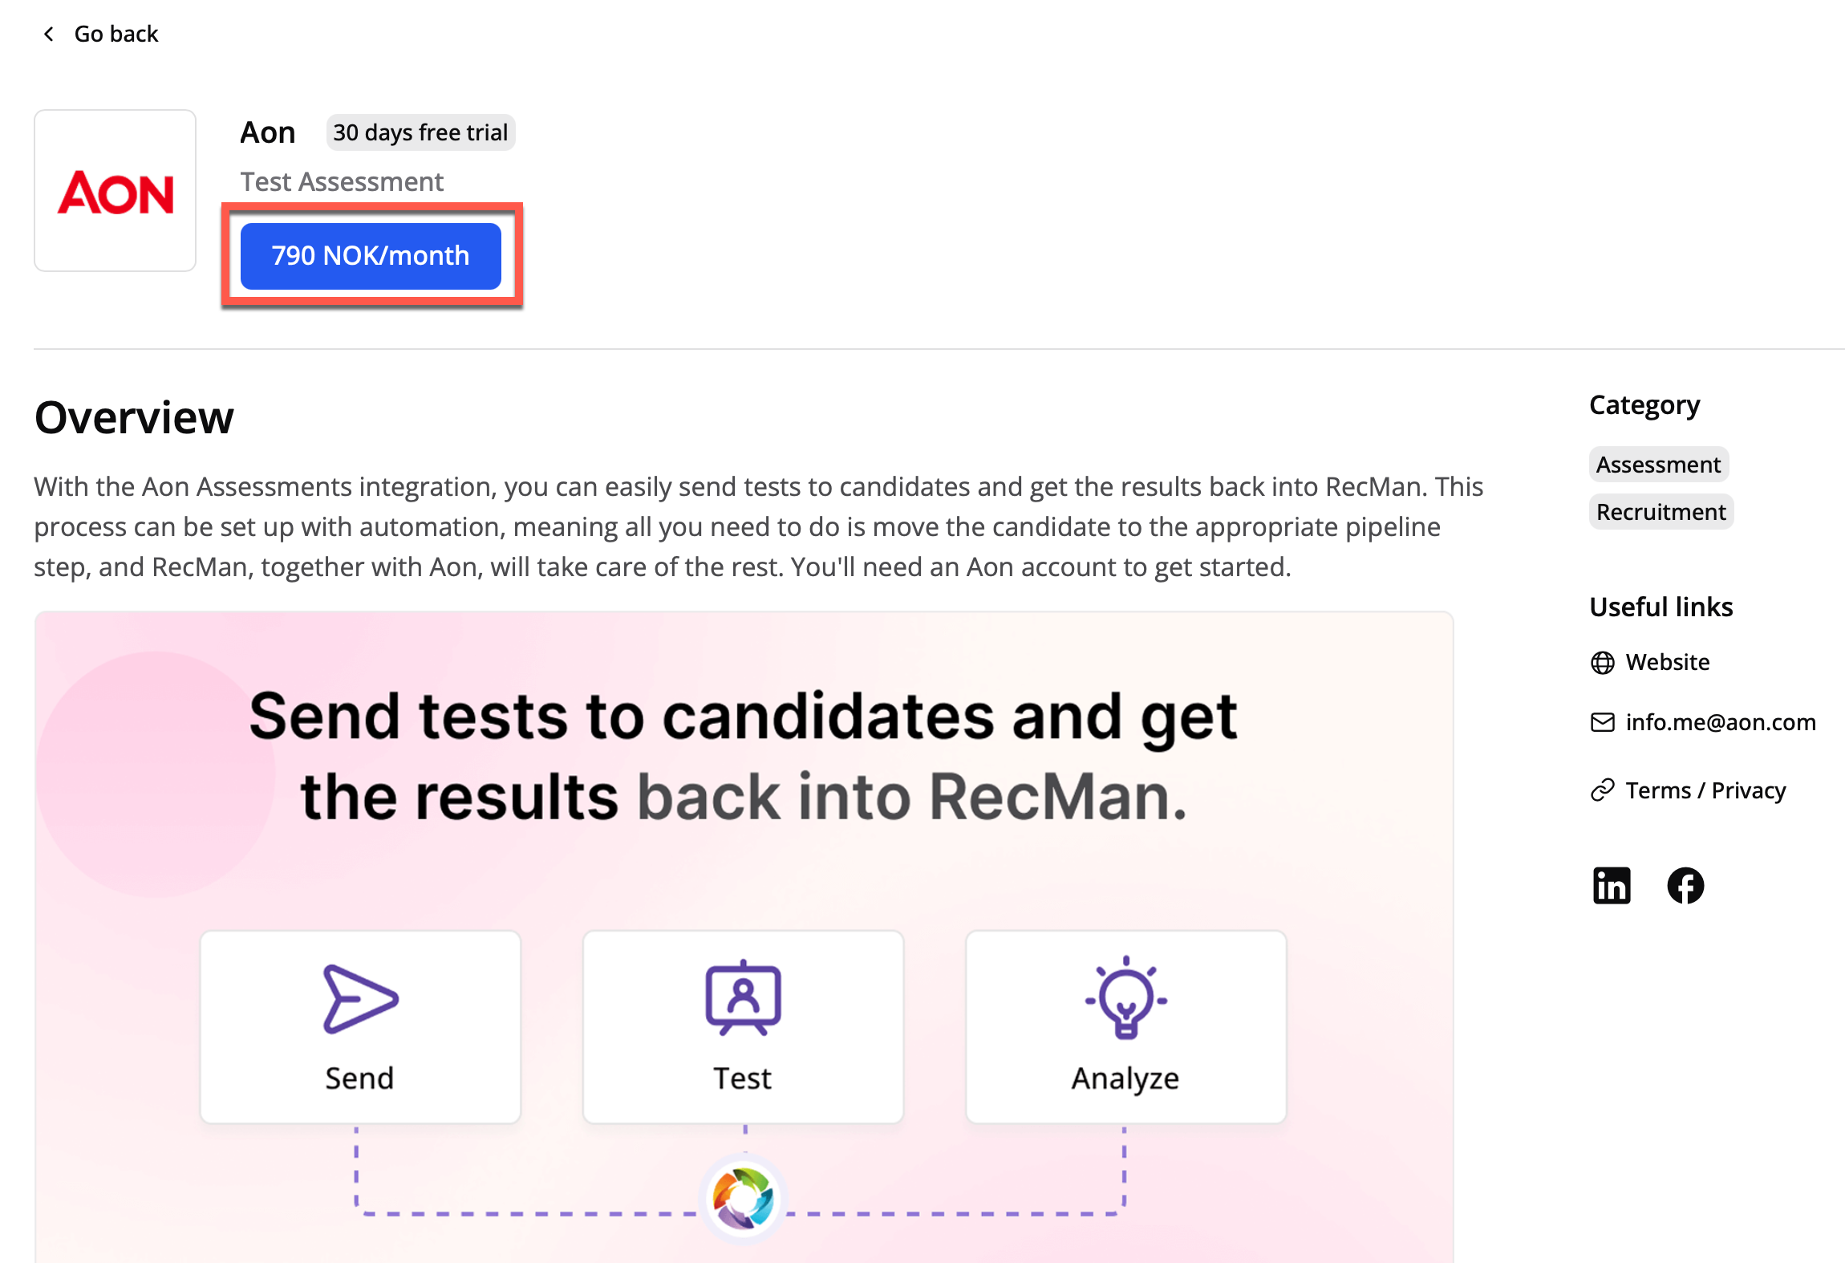The height and width of the screenshot is (1263, 1845).
Task: Click the back chevron arrow icon
Action: 49,34
